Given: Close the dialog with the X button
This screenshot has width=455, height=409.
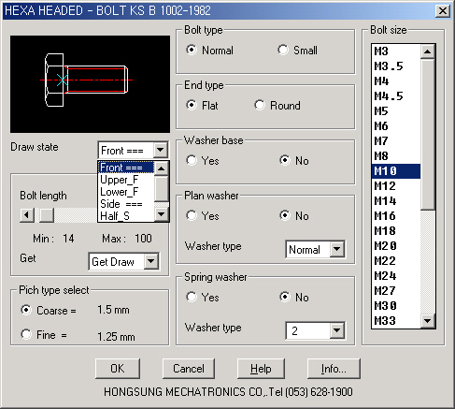Looking at the screenshot, I should (x=443, y=11).
